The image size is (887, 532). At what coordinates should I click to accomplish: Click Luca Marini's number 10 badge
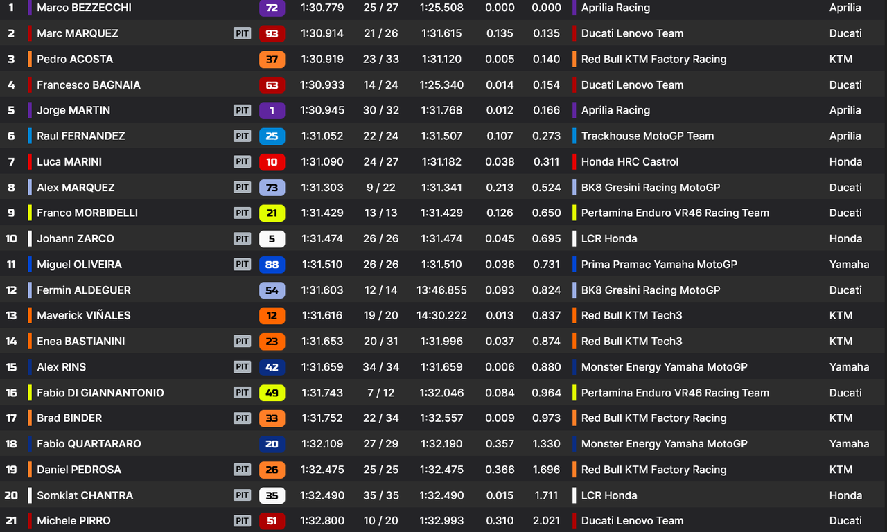(272, 161)
